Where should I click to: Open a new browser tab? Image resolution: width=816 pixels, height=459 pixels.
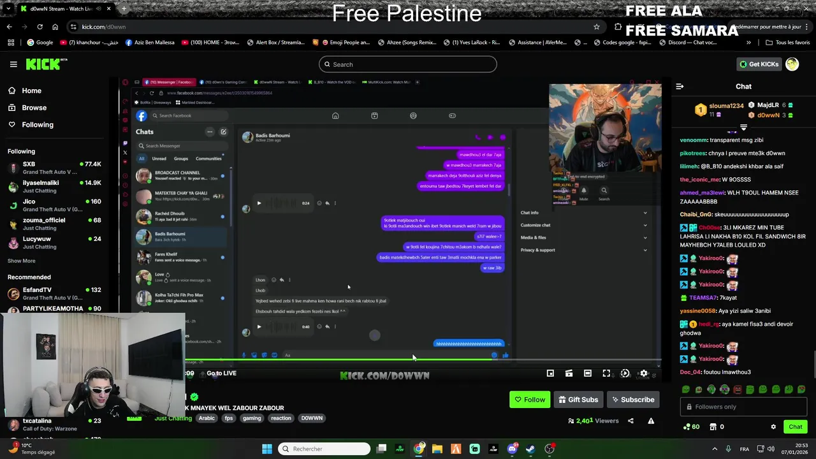124,9
